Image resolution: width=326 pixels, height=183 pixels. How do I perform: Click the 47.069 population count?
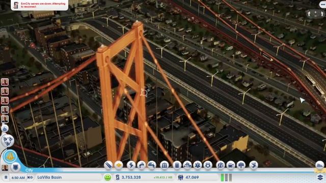click(x=192, y=177)
